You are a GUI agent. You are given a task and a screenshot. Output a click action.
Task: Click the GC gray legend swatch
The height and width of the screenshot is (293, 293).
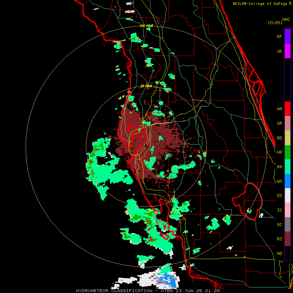coord(287,224)
